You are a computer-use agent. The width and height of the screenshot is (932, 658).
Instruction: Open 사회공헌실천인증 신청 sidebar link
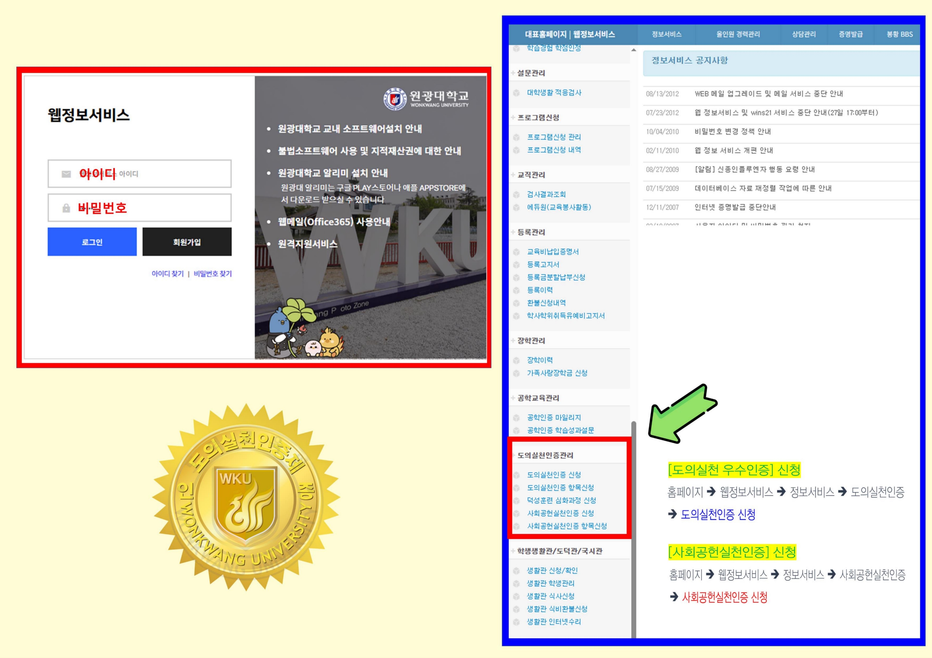click(x=560, y=513)
